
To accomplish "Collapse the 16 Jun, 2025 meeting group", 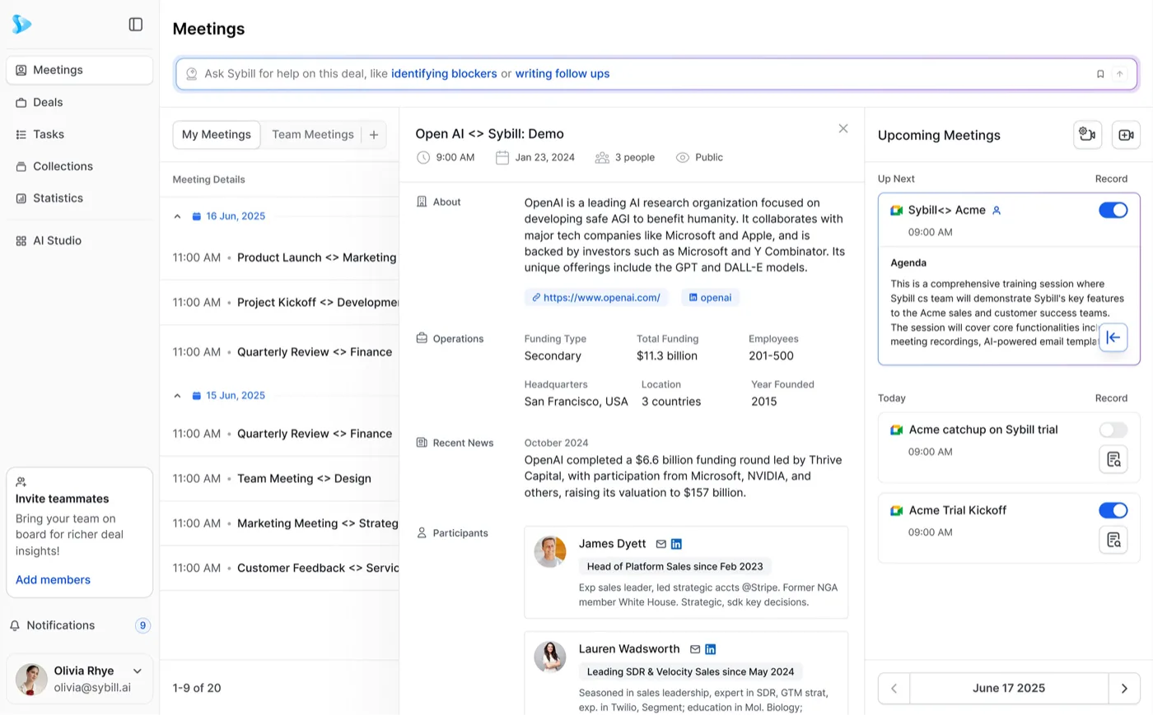I will pyautogui.click(x=177, y=216).
